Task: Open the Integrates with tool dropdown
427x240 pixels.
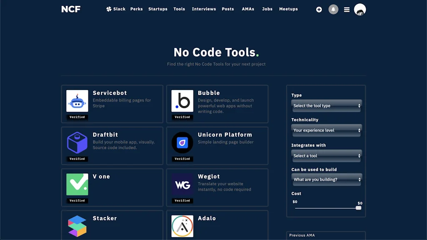Action: point(326,155)
